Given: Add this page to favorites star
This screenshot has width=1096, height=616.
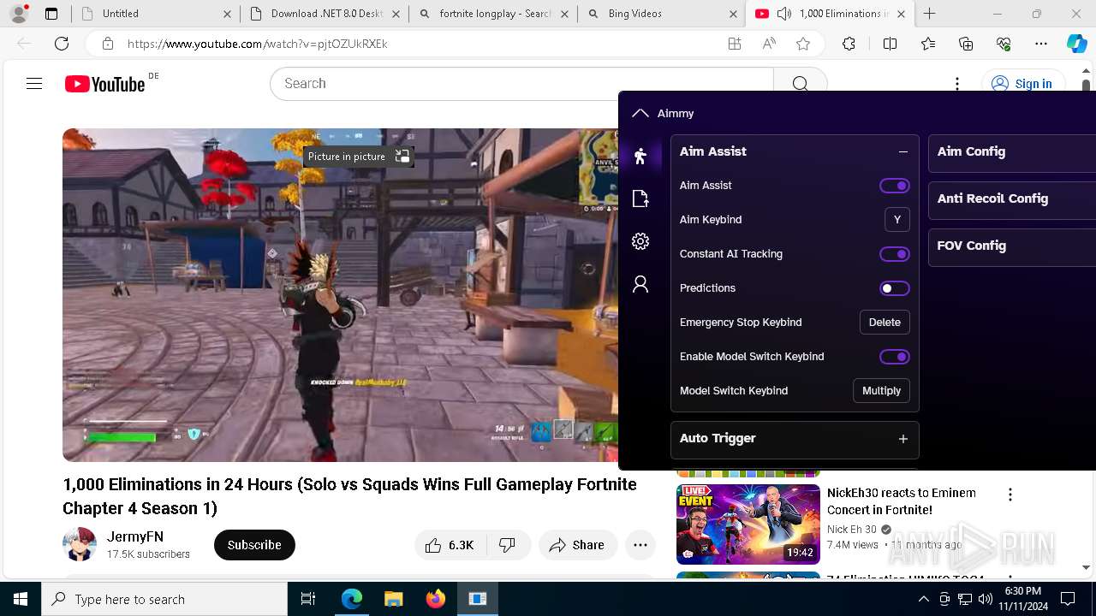Looking at the screenshot, I should pyautogui.click(x=803, y=44).
